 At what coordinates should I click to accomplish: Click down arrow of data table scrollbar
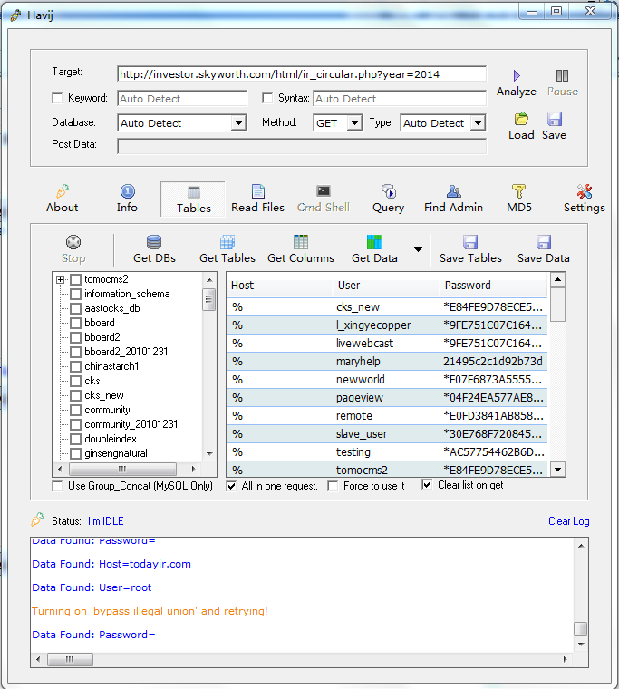(557, 470)
